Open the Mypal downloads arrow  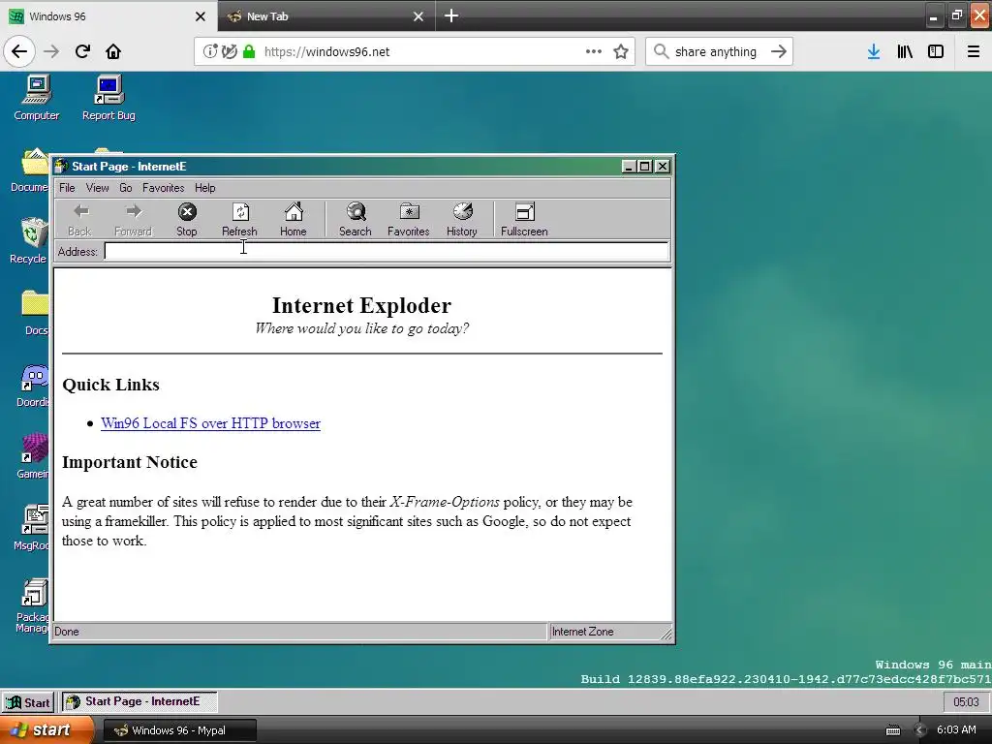(874, 51)
